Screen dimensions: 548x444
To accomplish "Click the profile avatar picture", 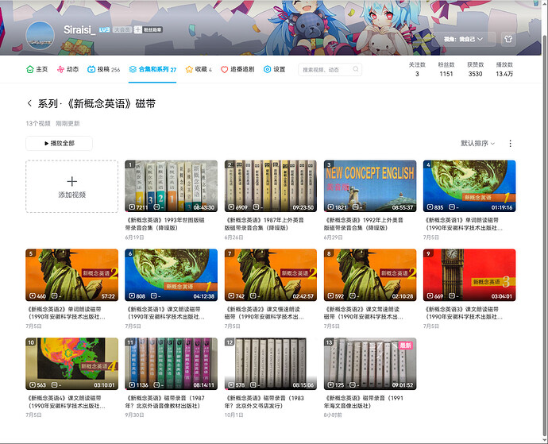I will tap(41, 35).
